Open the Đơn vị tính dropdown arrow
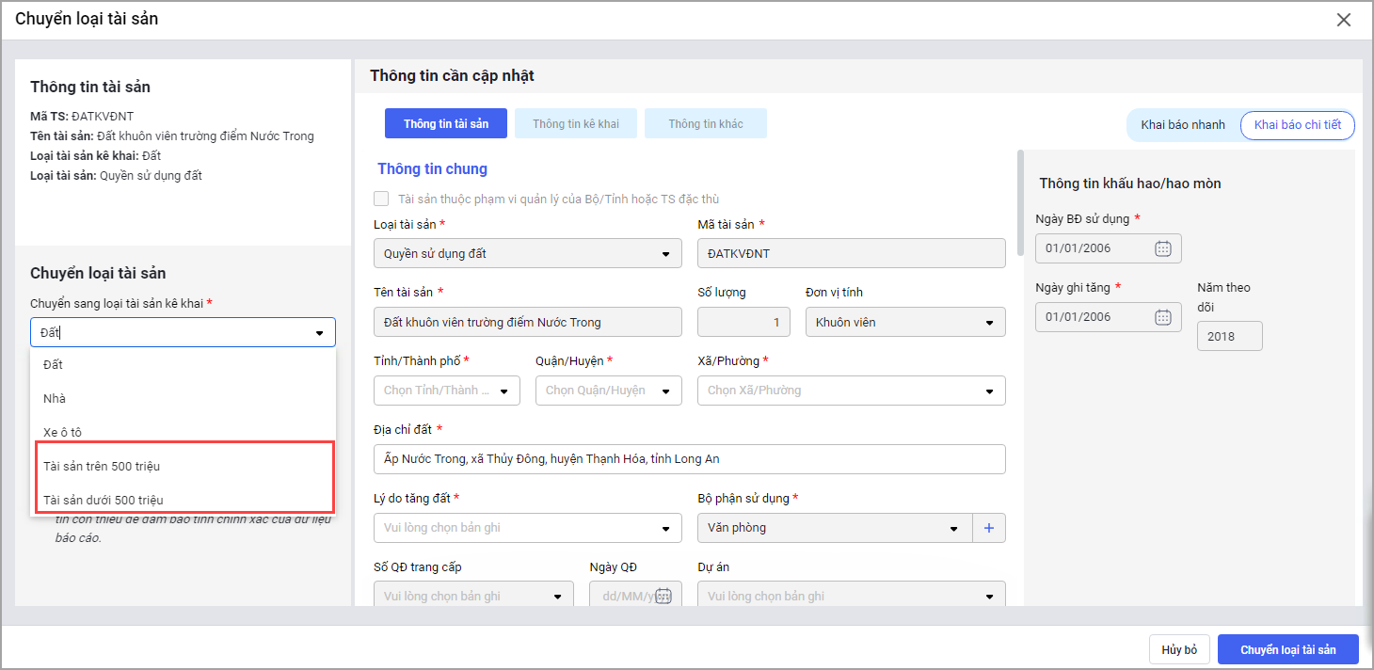This screenshot has width=1374, height=670. coord(989,323)
